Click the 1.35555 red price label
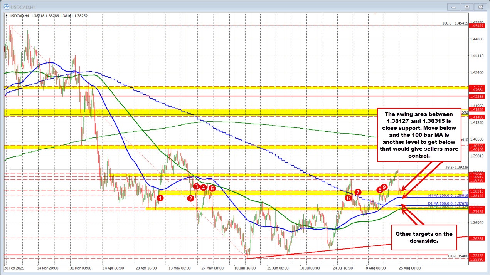This screenshot has width=490, height=275. [477, 255]
